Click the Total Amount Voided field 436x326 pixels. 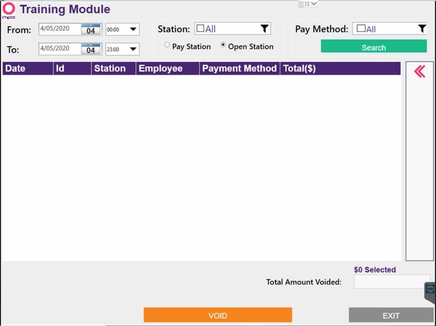click(x=392, y=282)
